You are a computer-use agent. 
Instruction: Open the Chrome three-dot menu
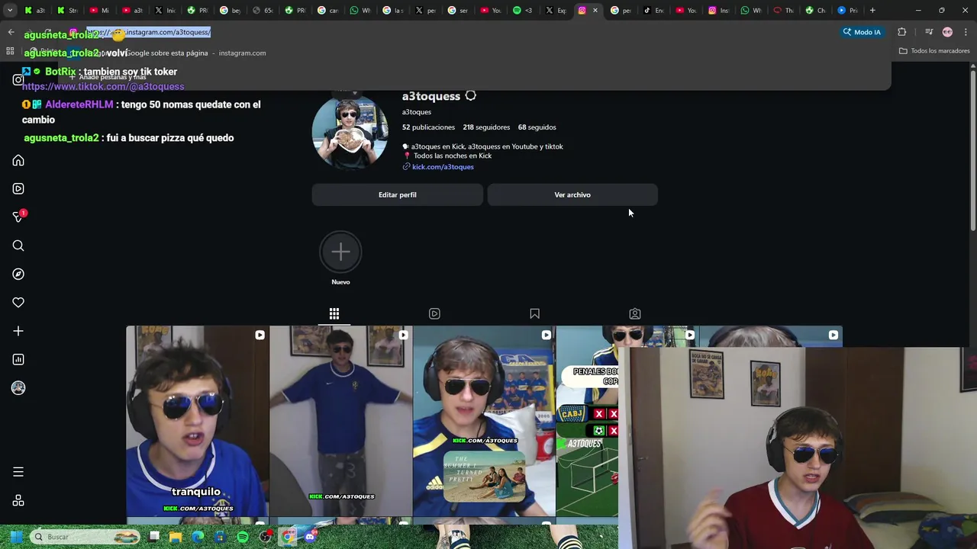coord(966,32)
